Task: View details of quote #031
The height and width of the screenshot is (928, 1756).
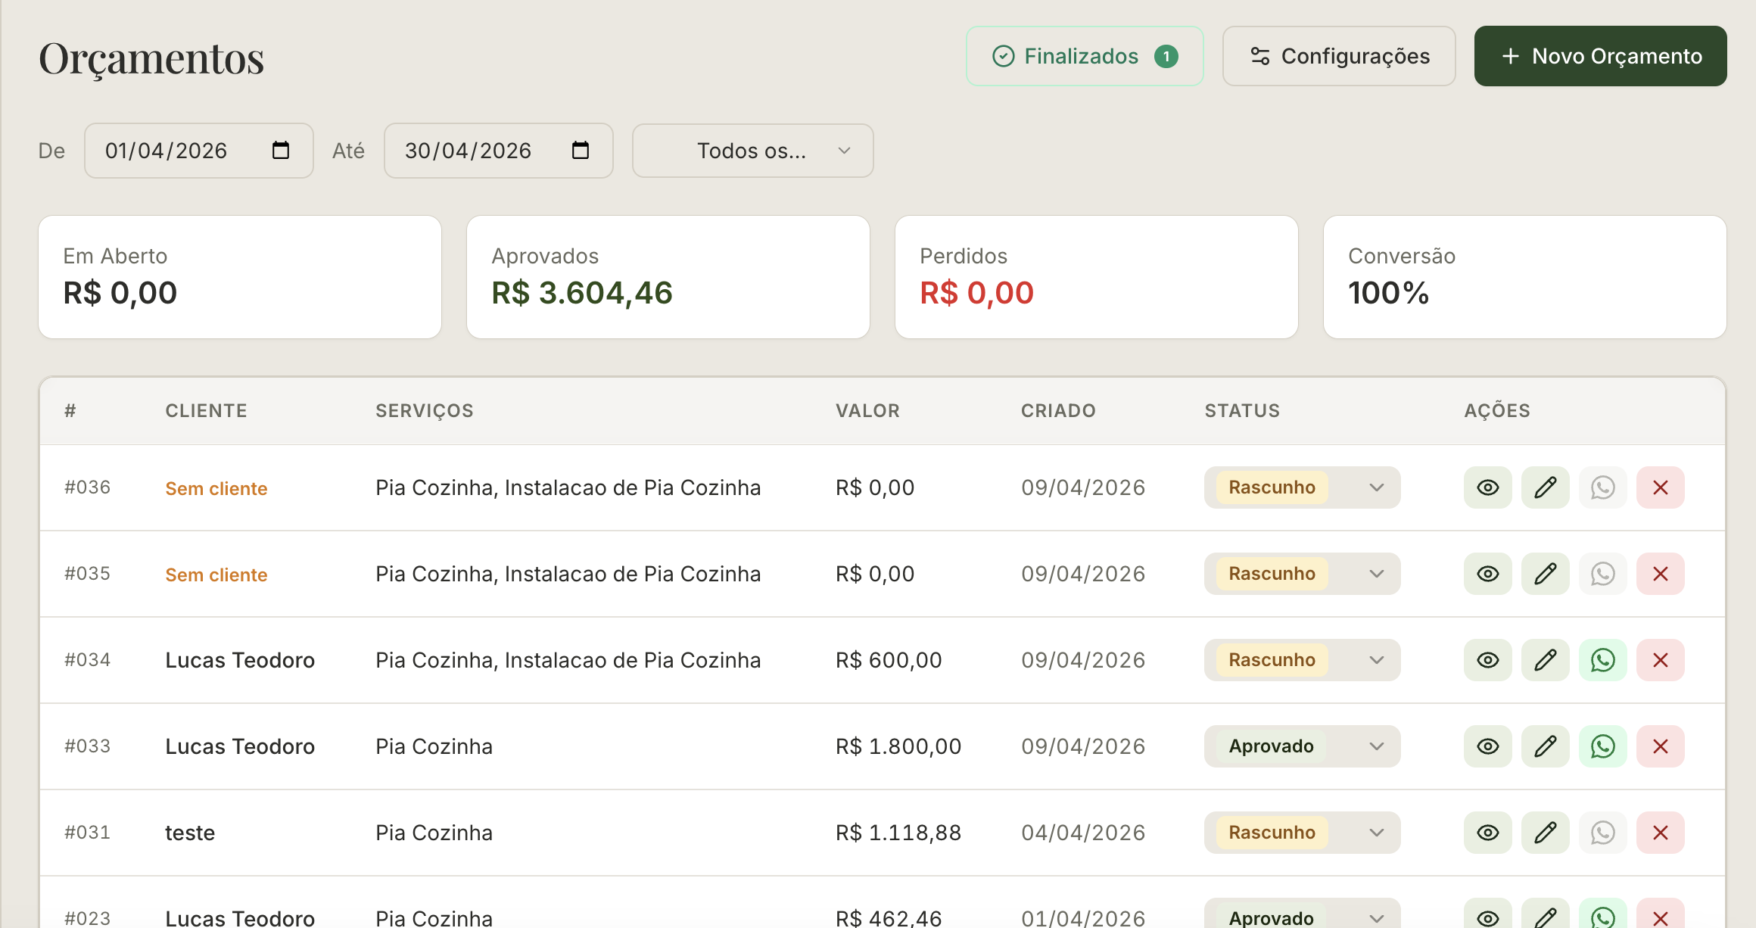Action: click(1487, 833)
